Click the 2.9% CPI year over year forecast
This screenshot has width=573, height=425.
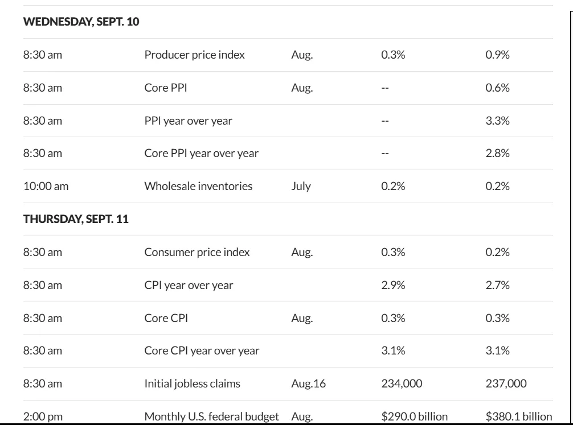coord(393,285)
